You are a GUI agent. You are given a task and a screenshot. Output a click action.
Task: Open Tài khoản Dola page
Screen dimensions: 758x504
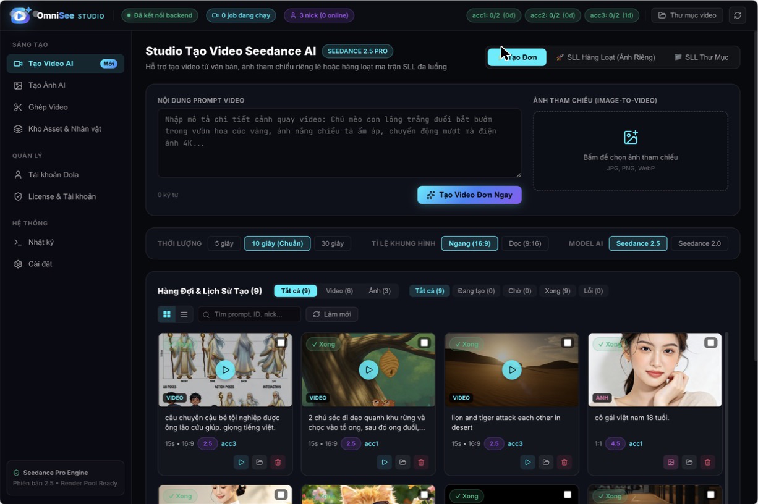click(66, 175)
